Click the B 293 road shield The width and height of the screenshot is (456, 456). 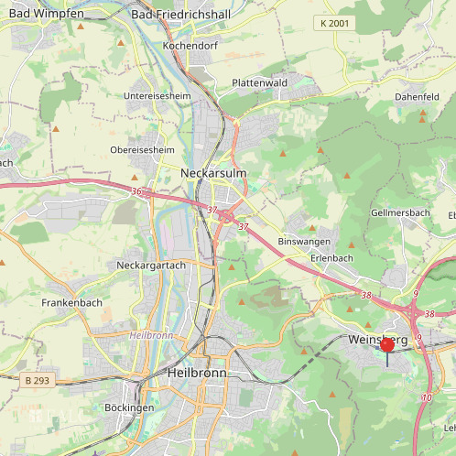[x=38, y=380]
